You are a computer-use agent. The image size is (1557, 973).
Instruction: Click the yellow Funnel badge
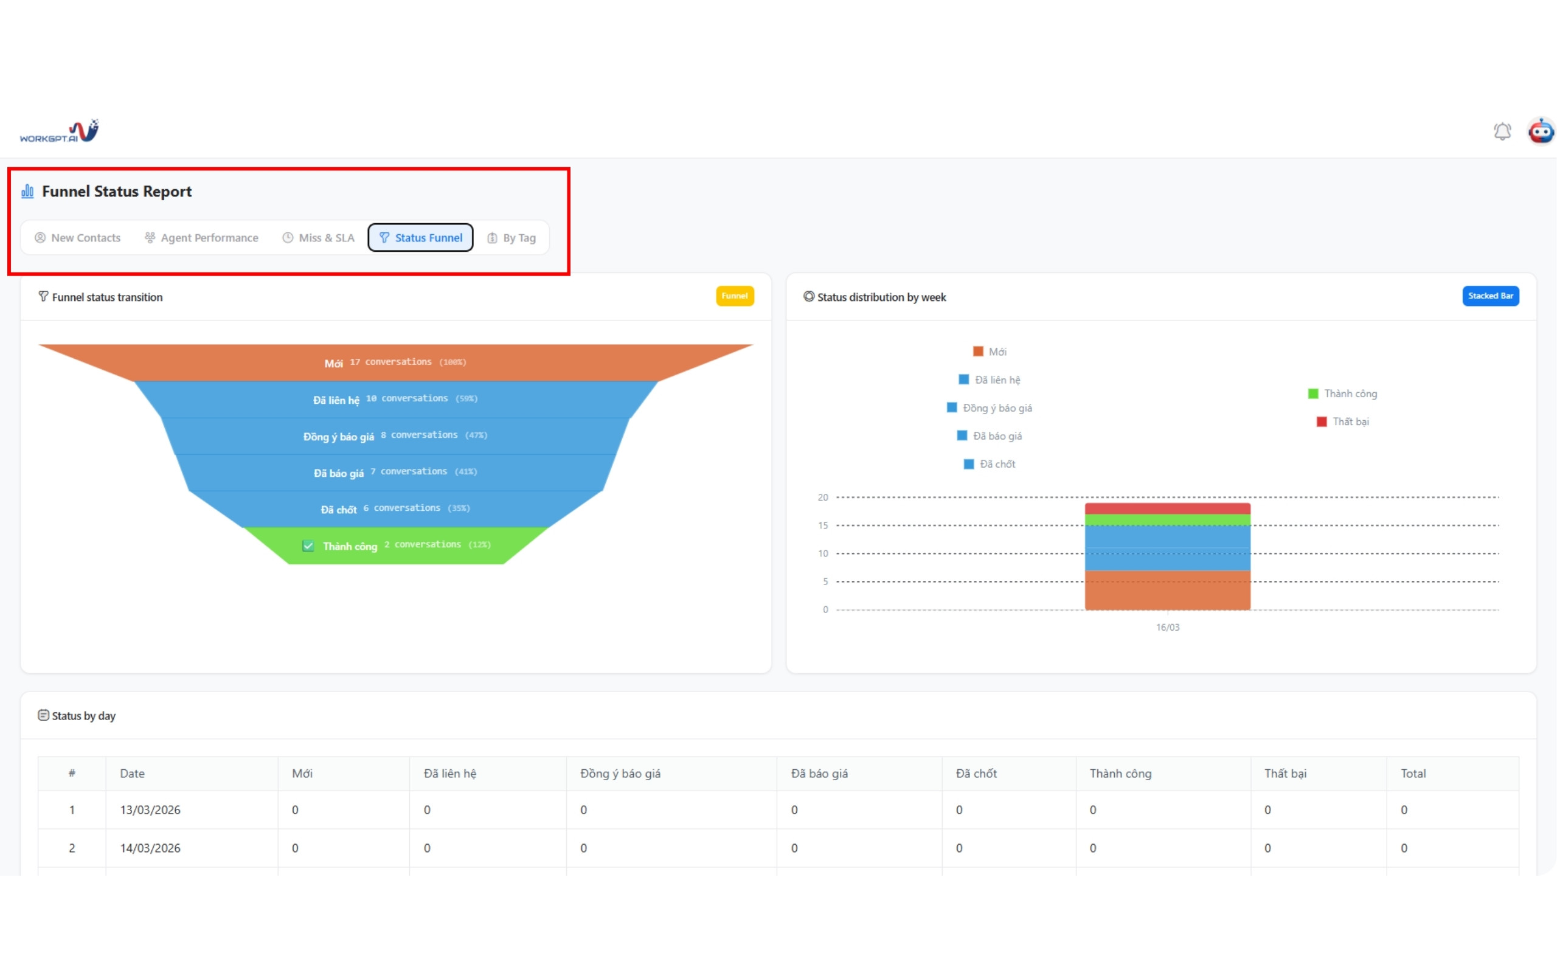[734, 296]
